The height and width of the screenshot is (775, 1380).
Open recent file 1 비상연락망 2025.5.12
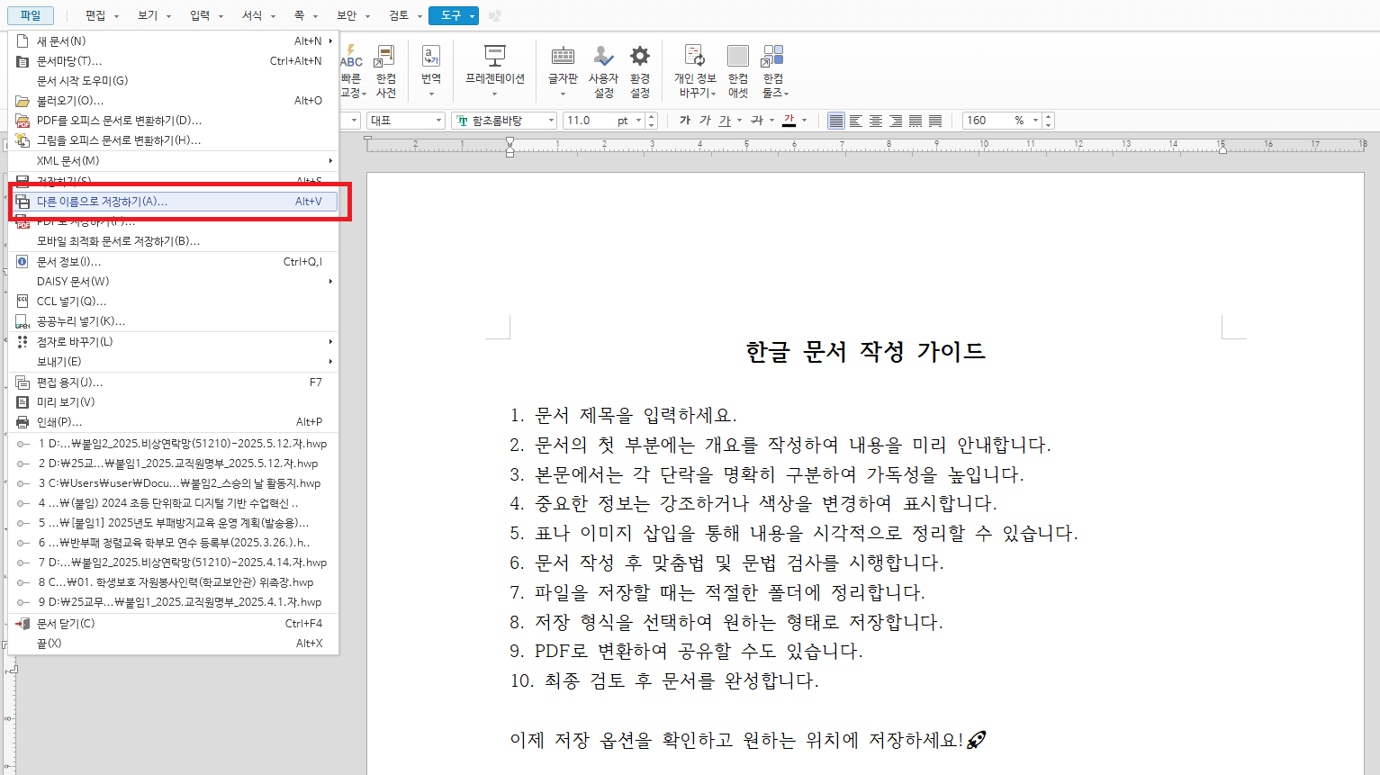(x=174, y=444)
